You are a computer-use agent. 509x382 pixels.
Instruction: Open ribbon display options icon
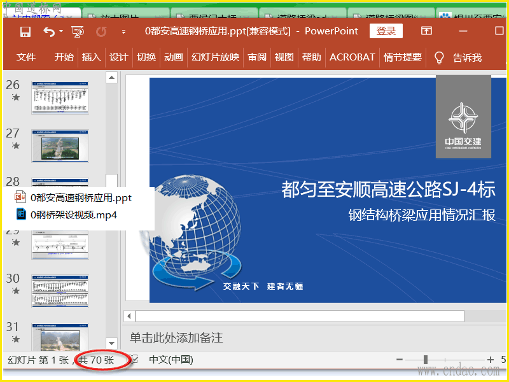click(x=426, y=31)
